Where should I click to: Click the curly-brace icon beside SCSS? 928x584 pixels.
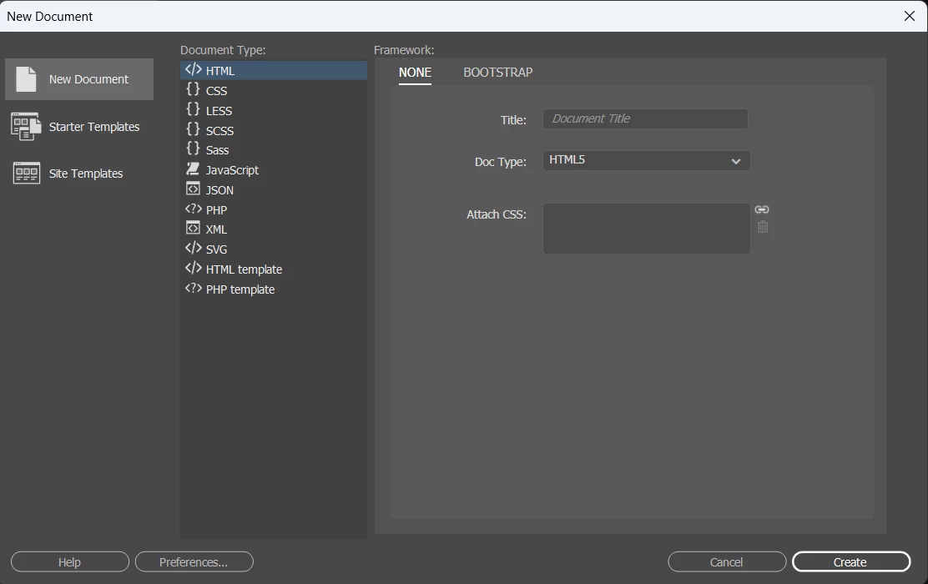(x=193, y=129)
